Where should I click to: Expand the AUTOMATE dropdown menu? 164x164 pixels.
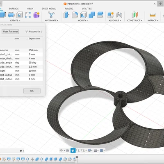[51, 20]
